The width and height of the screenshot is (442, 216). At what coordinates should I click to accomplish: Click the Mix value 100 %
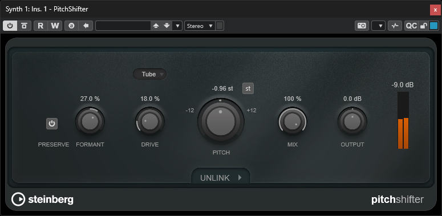293,99
